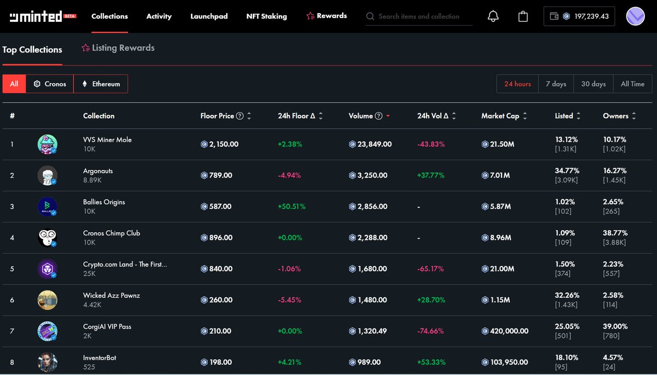The height and width of the screenshot is (375, 657).
Task: Open the VVS Miner Mole collection
Action: pyautogui.click(x=107, y=140)
